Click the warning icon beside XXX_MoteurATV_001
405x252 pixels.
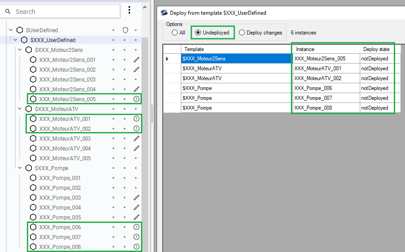[x=136, y=119]
